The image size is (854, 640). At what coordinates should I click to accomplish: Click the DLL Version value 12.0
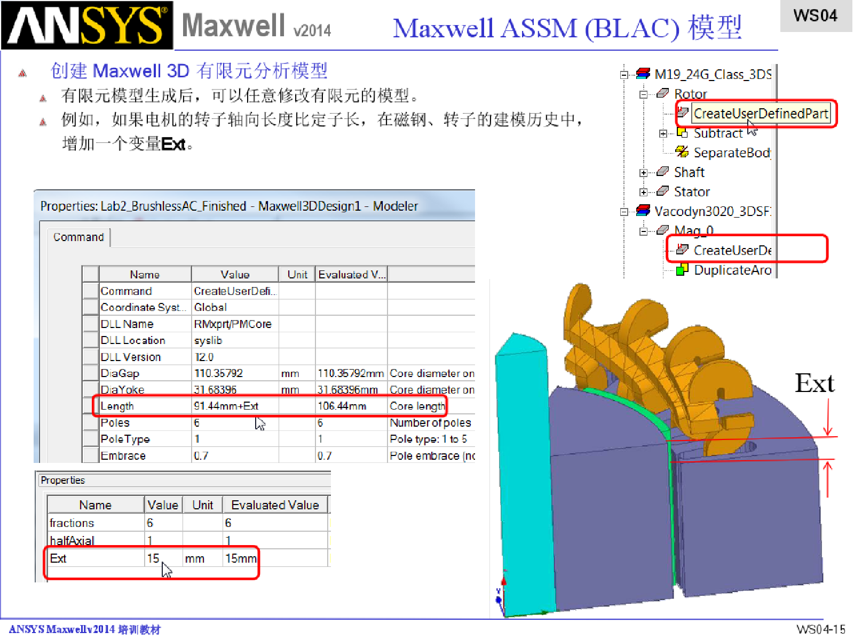point(235,357)
